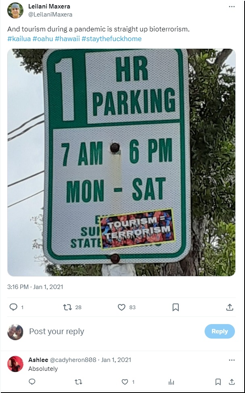Like Ashlee's "Absolutely" reply
The height and width of the screenshot is (393, 245).
click(x=125, y=382)
